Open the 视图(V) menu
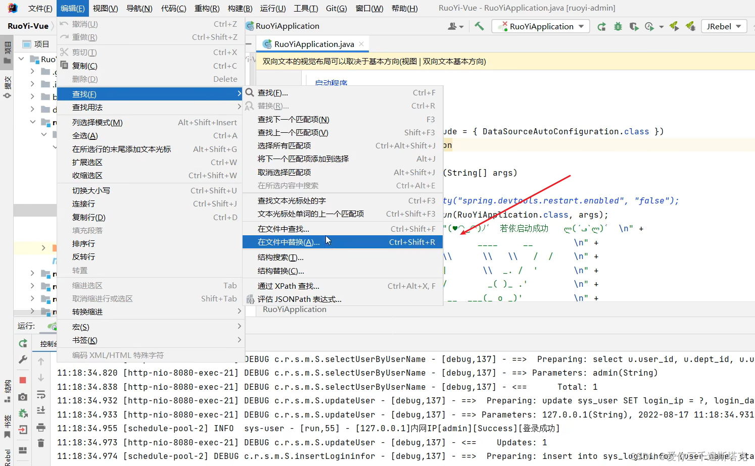 click(105, 8)
